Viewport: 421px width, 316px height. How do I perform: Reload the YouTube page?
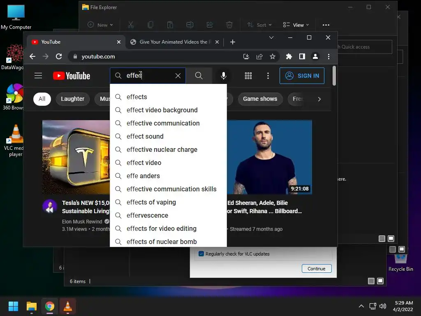click(59, 56)
